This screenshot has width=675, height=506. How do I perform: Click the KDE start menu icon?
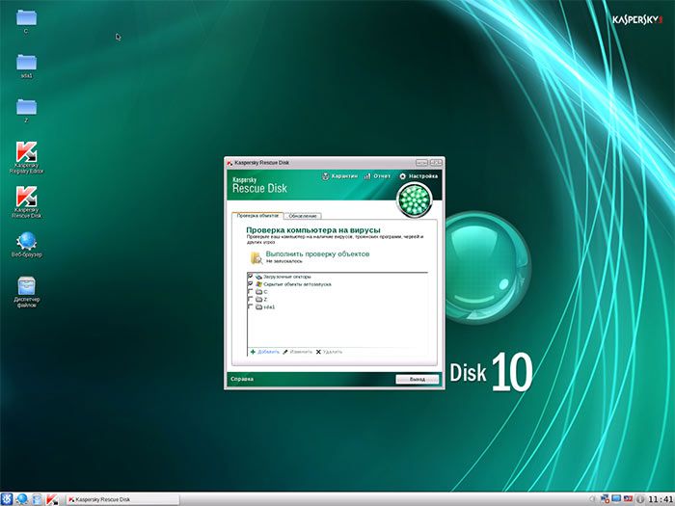click(x=7, y=499)
